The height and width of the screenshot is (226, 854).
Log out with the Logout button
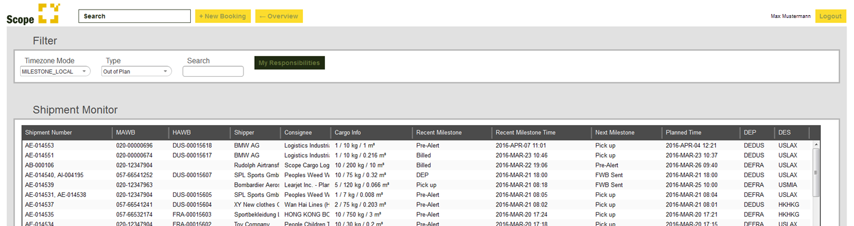coord(830,16)
